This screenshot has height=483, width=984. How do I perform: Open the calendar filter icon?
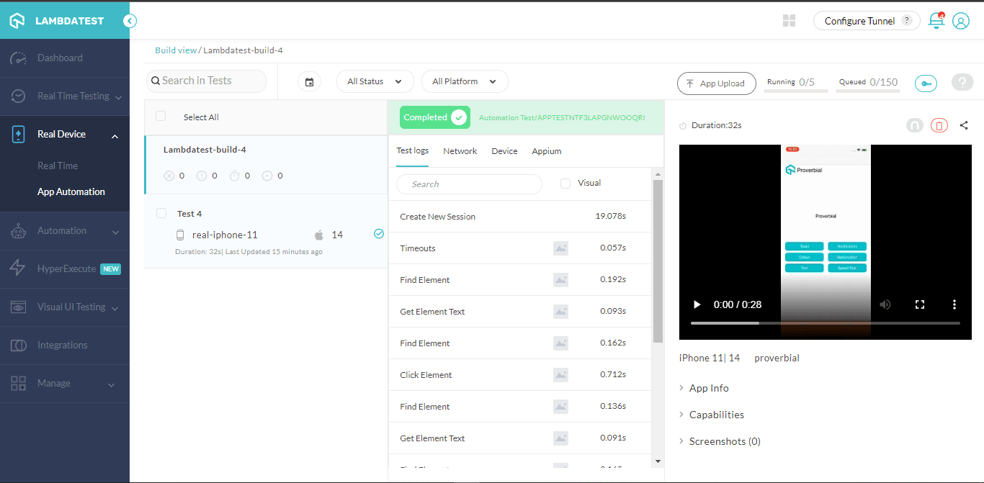click(309, 81)
